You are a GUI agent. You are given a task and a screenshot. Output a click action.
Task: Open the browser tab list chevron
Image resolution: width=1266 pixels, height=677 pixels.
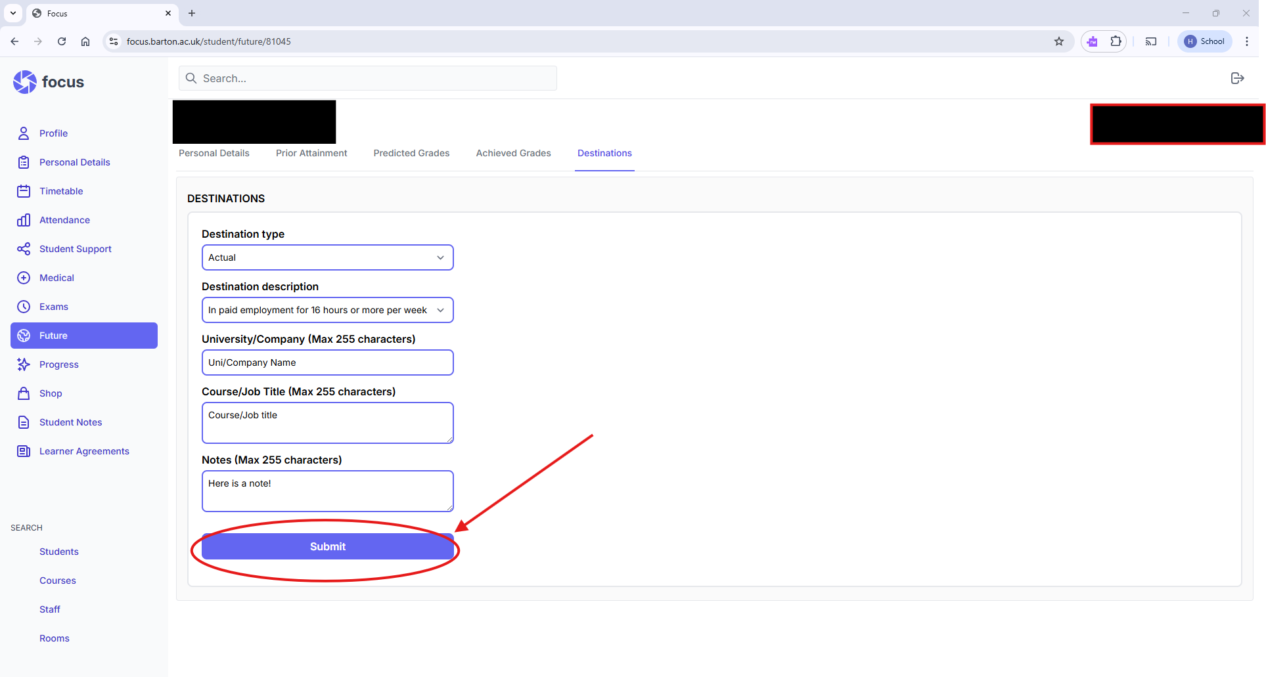pyautogui.click(x=13, y=13)
